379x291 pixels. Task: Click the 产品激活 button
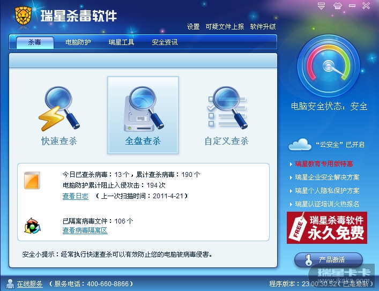[x=329, y=260]
